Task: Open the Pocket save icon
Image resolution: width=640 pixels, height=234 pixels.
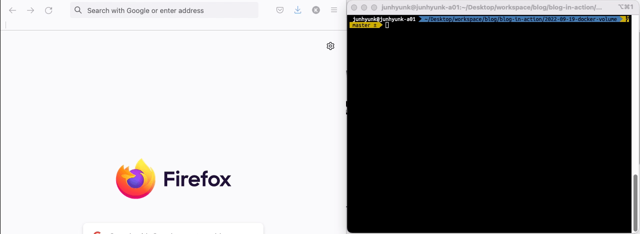Action: [x=280, y=10]
